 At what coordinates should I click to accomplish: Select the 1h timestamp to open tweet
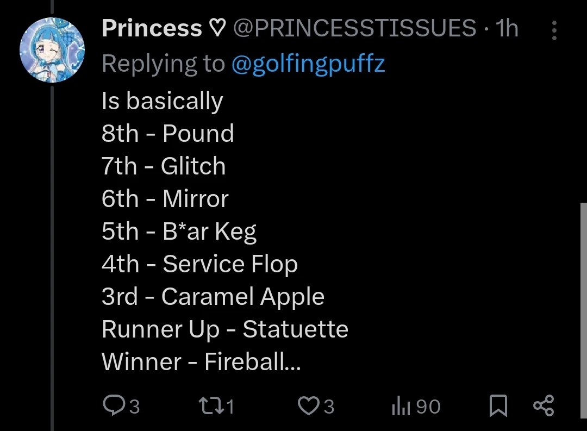[x=507, y=28]
